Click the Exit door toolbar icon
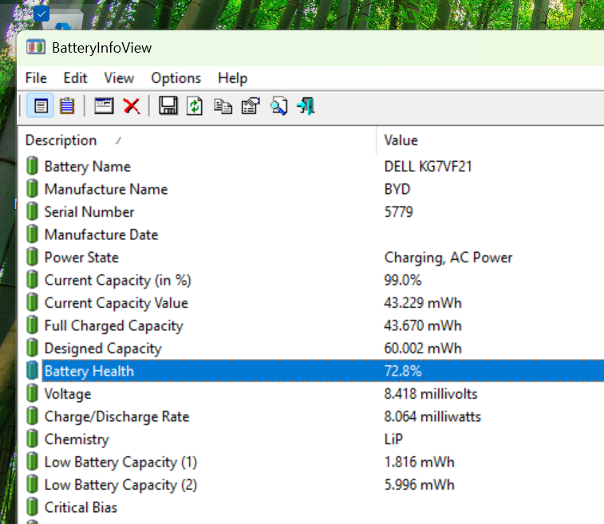Viewport: 604px width, 524px height. point(306,106)
